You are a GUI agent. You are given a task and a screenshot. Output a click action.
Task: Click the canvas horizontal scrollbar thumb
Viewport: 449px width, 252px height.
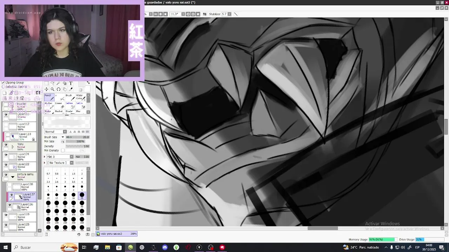click(x=323, y=228)
